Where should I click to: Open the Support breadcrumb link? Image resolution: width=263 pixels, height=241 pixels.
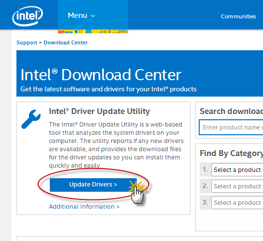click(x=27, y=43)
